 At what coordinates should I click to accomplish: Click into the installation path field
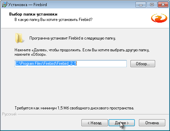coord(71,63)
